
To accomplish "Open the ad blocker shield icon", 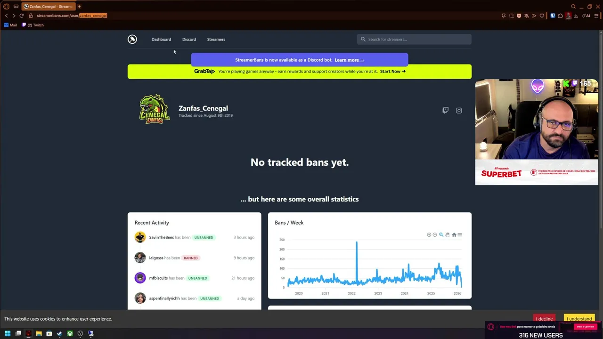I will click(x=519, y=16).
